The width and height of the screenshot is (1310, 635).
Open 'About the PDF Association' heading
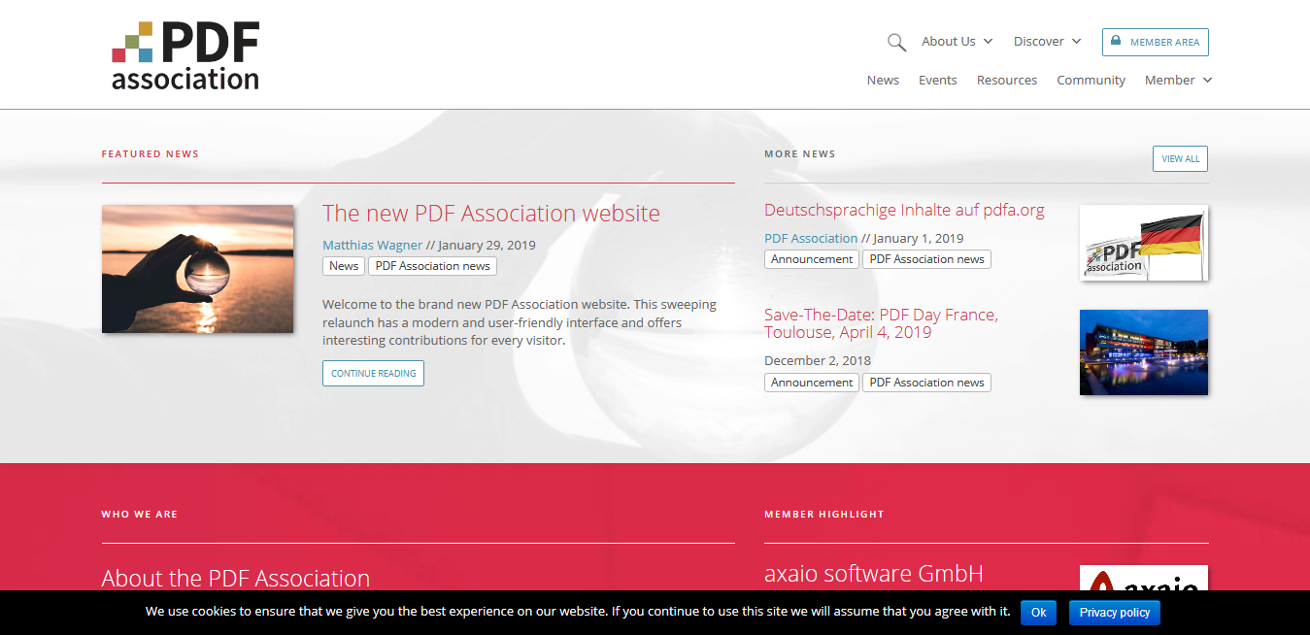(x=236, y=578)
